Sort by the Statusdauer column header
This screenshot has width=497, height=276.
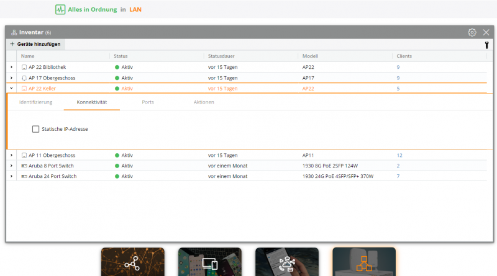pyautogui.click(x=222, y=56)
